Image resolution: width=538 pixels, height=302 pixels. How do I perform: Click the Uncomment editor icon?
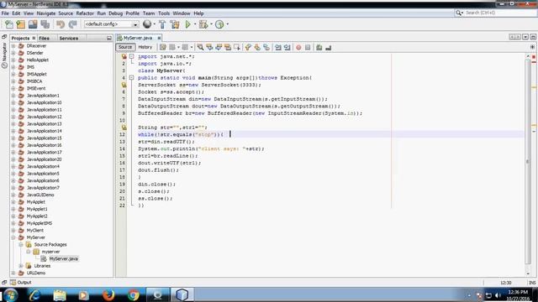pyautogui.click(x=329, y=47)
